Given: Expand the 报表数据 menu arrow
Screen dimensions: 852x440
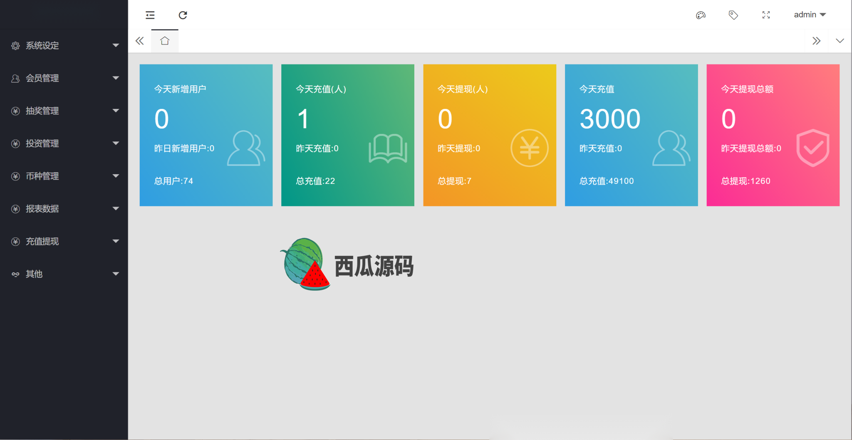Looking at the screenshot, I should pos(116,208).
